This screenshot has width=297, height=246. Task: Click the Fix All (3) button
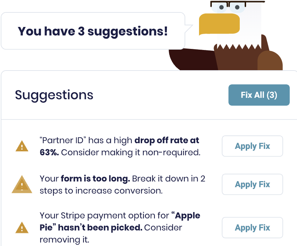pyautogui.click(x=259, y=95)
